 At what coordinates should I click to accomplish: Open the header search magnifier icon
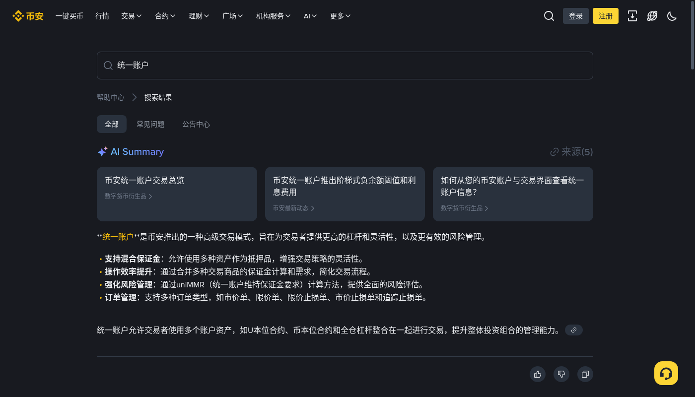[x=549, y=16]
